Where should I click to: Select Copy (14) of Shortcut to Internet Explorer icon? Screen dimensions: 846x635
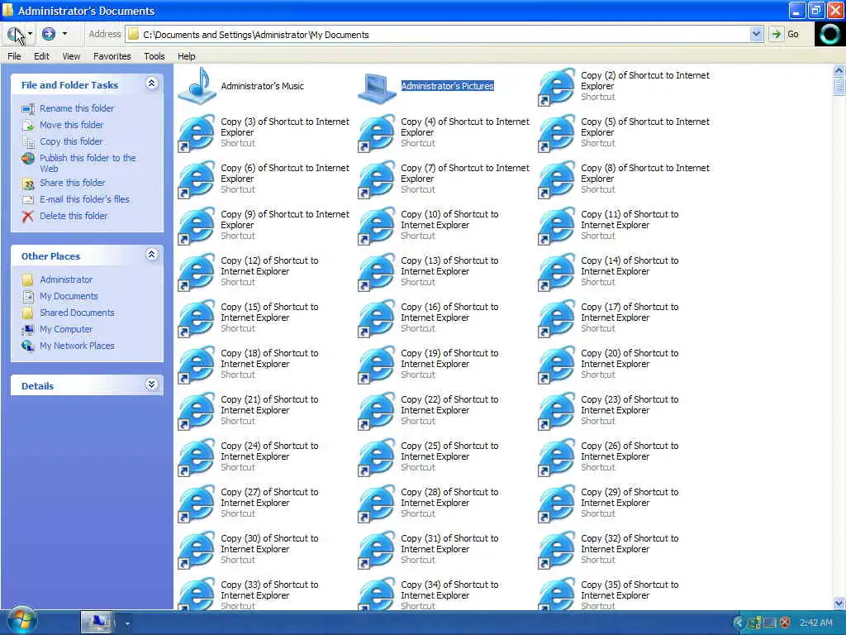557,271
